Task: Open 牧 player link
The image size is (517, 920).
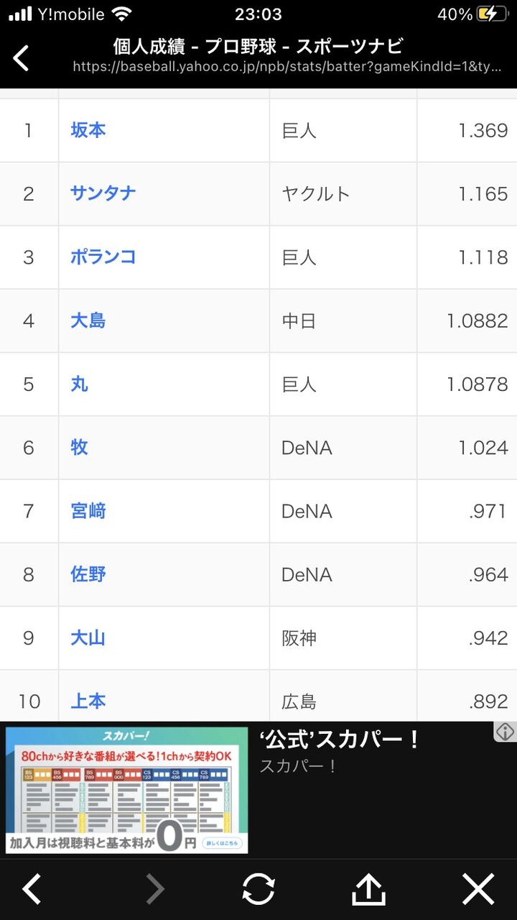Action: point(80,447)
